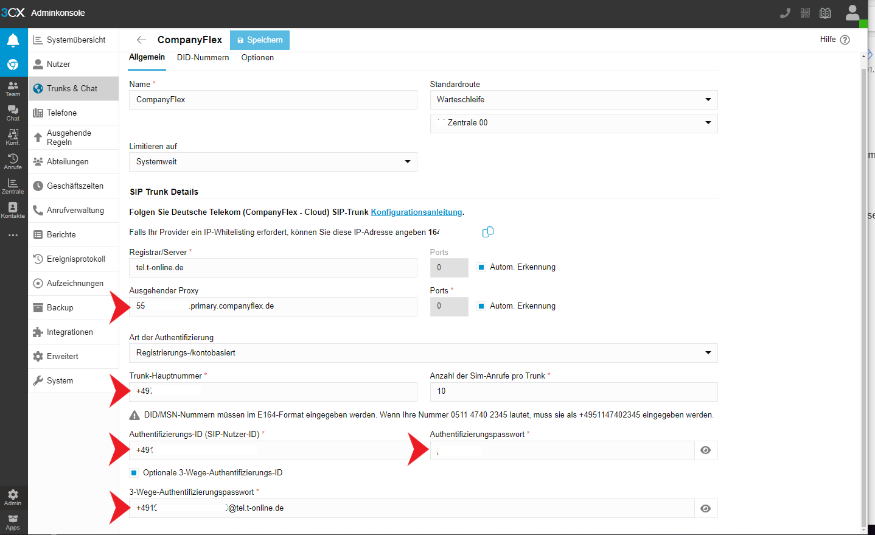The image size is (875, 535).
Task: Open Erweitert menu entry
Action: coord(74,357)
